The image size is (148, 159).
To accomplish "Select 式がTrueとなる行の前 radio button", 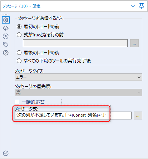I will (19, 35).
